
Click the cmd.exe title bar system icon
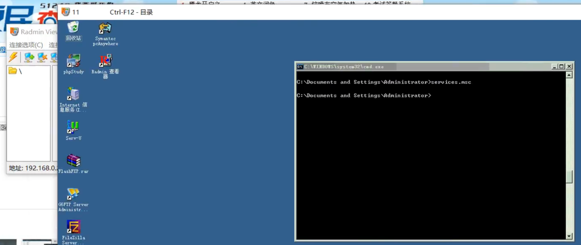click(300, 67)
